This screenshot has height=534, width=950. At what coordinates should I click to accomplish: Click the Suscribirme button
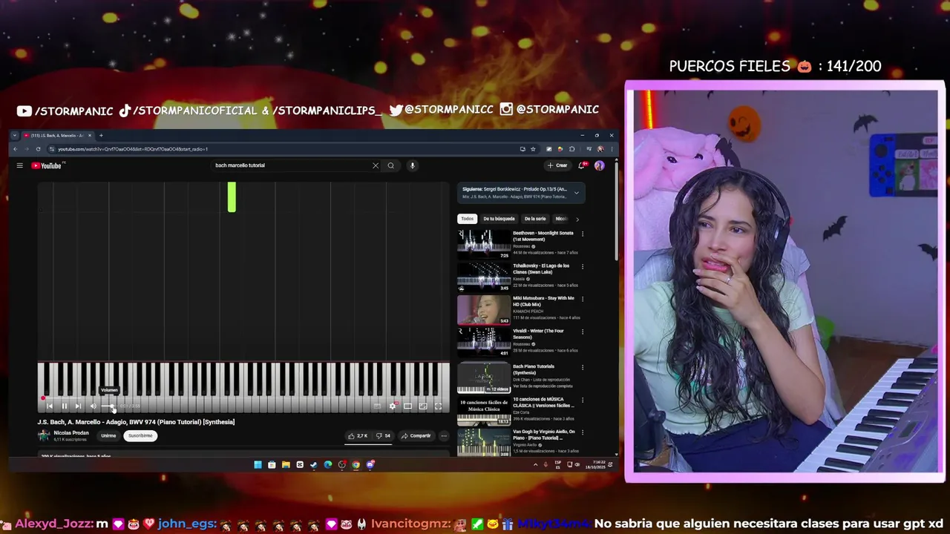point(140,435)
